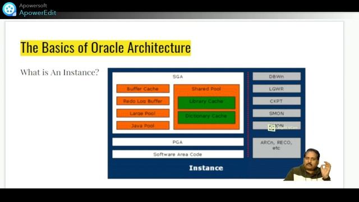The width and height of the screenshot is (359, 202).
Task: Click the 'LGWR' process box
Action: [x=277, y=89]
